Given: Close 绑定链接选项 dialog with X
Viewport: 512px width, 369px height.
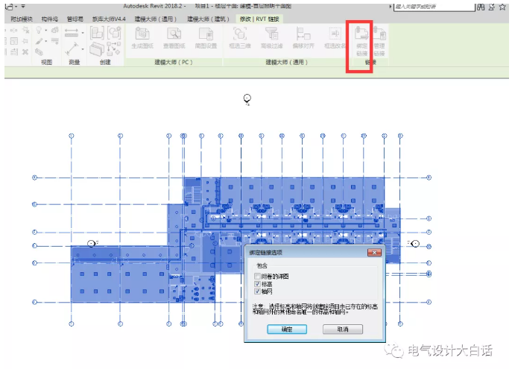Looking at the screenshot, I should [374, 253].
